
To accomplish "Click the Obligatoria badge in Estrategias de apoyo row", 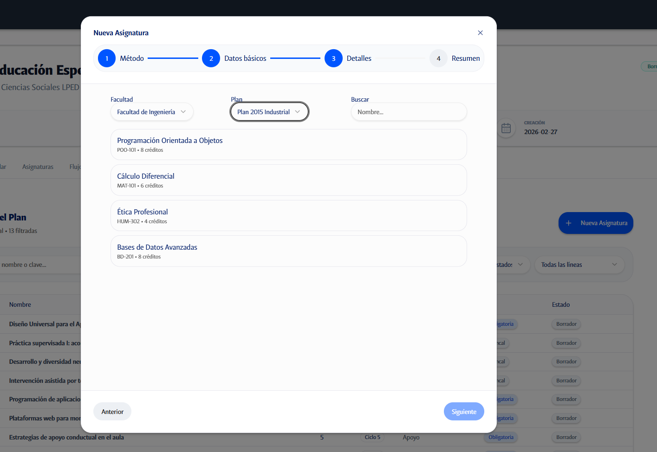I will 501,437.
